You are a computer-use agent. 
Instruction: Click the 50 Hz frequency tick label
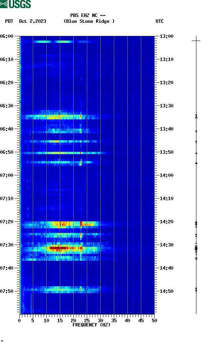pyautogui.click(x=154, y=321)
